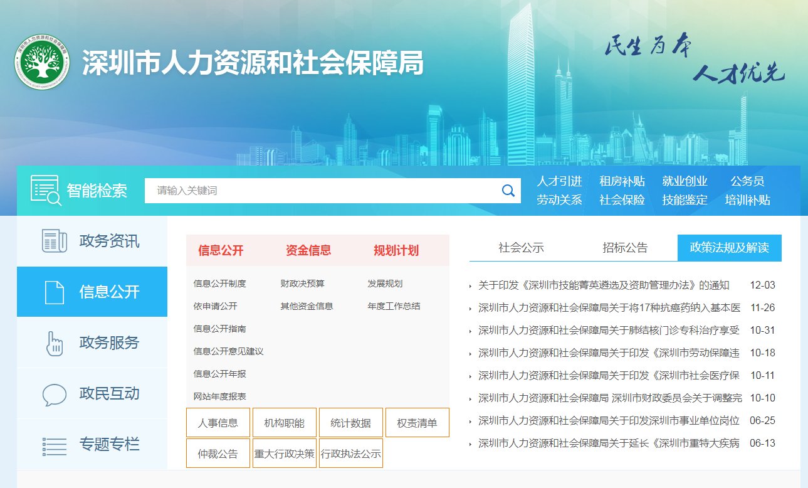Screen dimensions: 808x488
Task: Click the 重大行政决策 button
Action: point(285,454)
